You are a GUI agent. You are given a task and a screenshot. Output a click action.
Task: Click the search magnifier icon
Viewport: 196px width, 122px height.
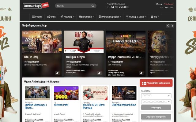coord(92,6)
